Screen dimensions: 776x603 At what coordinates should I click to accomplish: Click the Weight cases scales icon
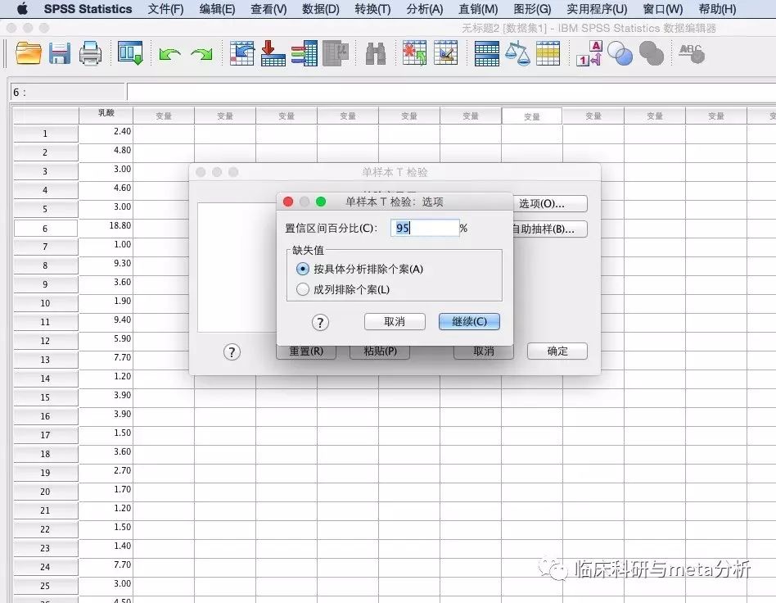517,54
